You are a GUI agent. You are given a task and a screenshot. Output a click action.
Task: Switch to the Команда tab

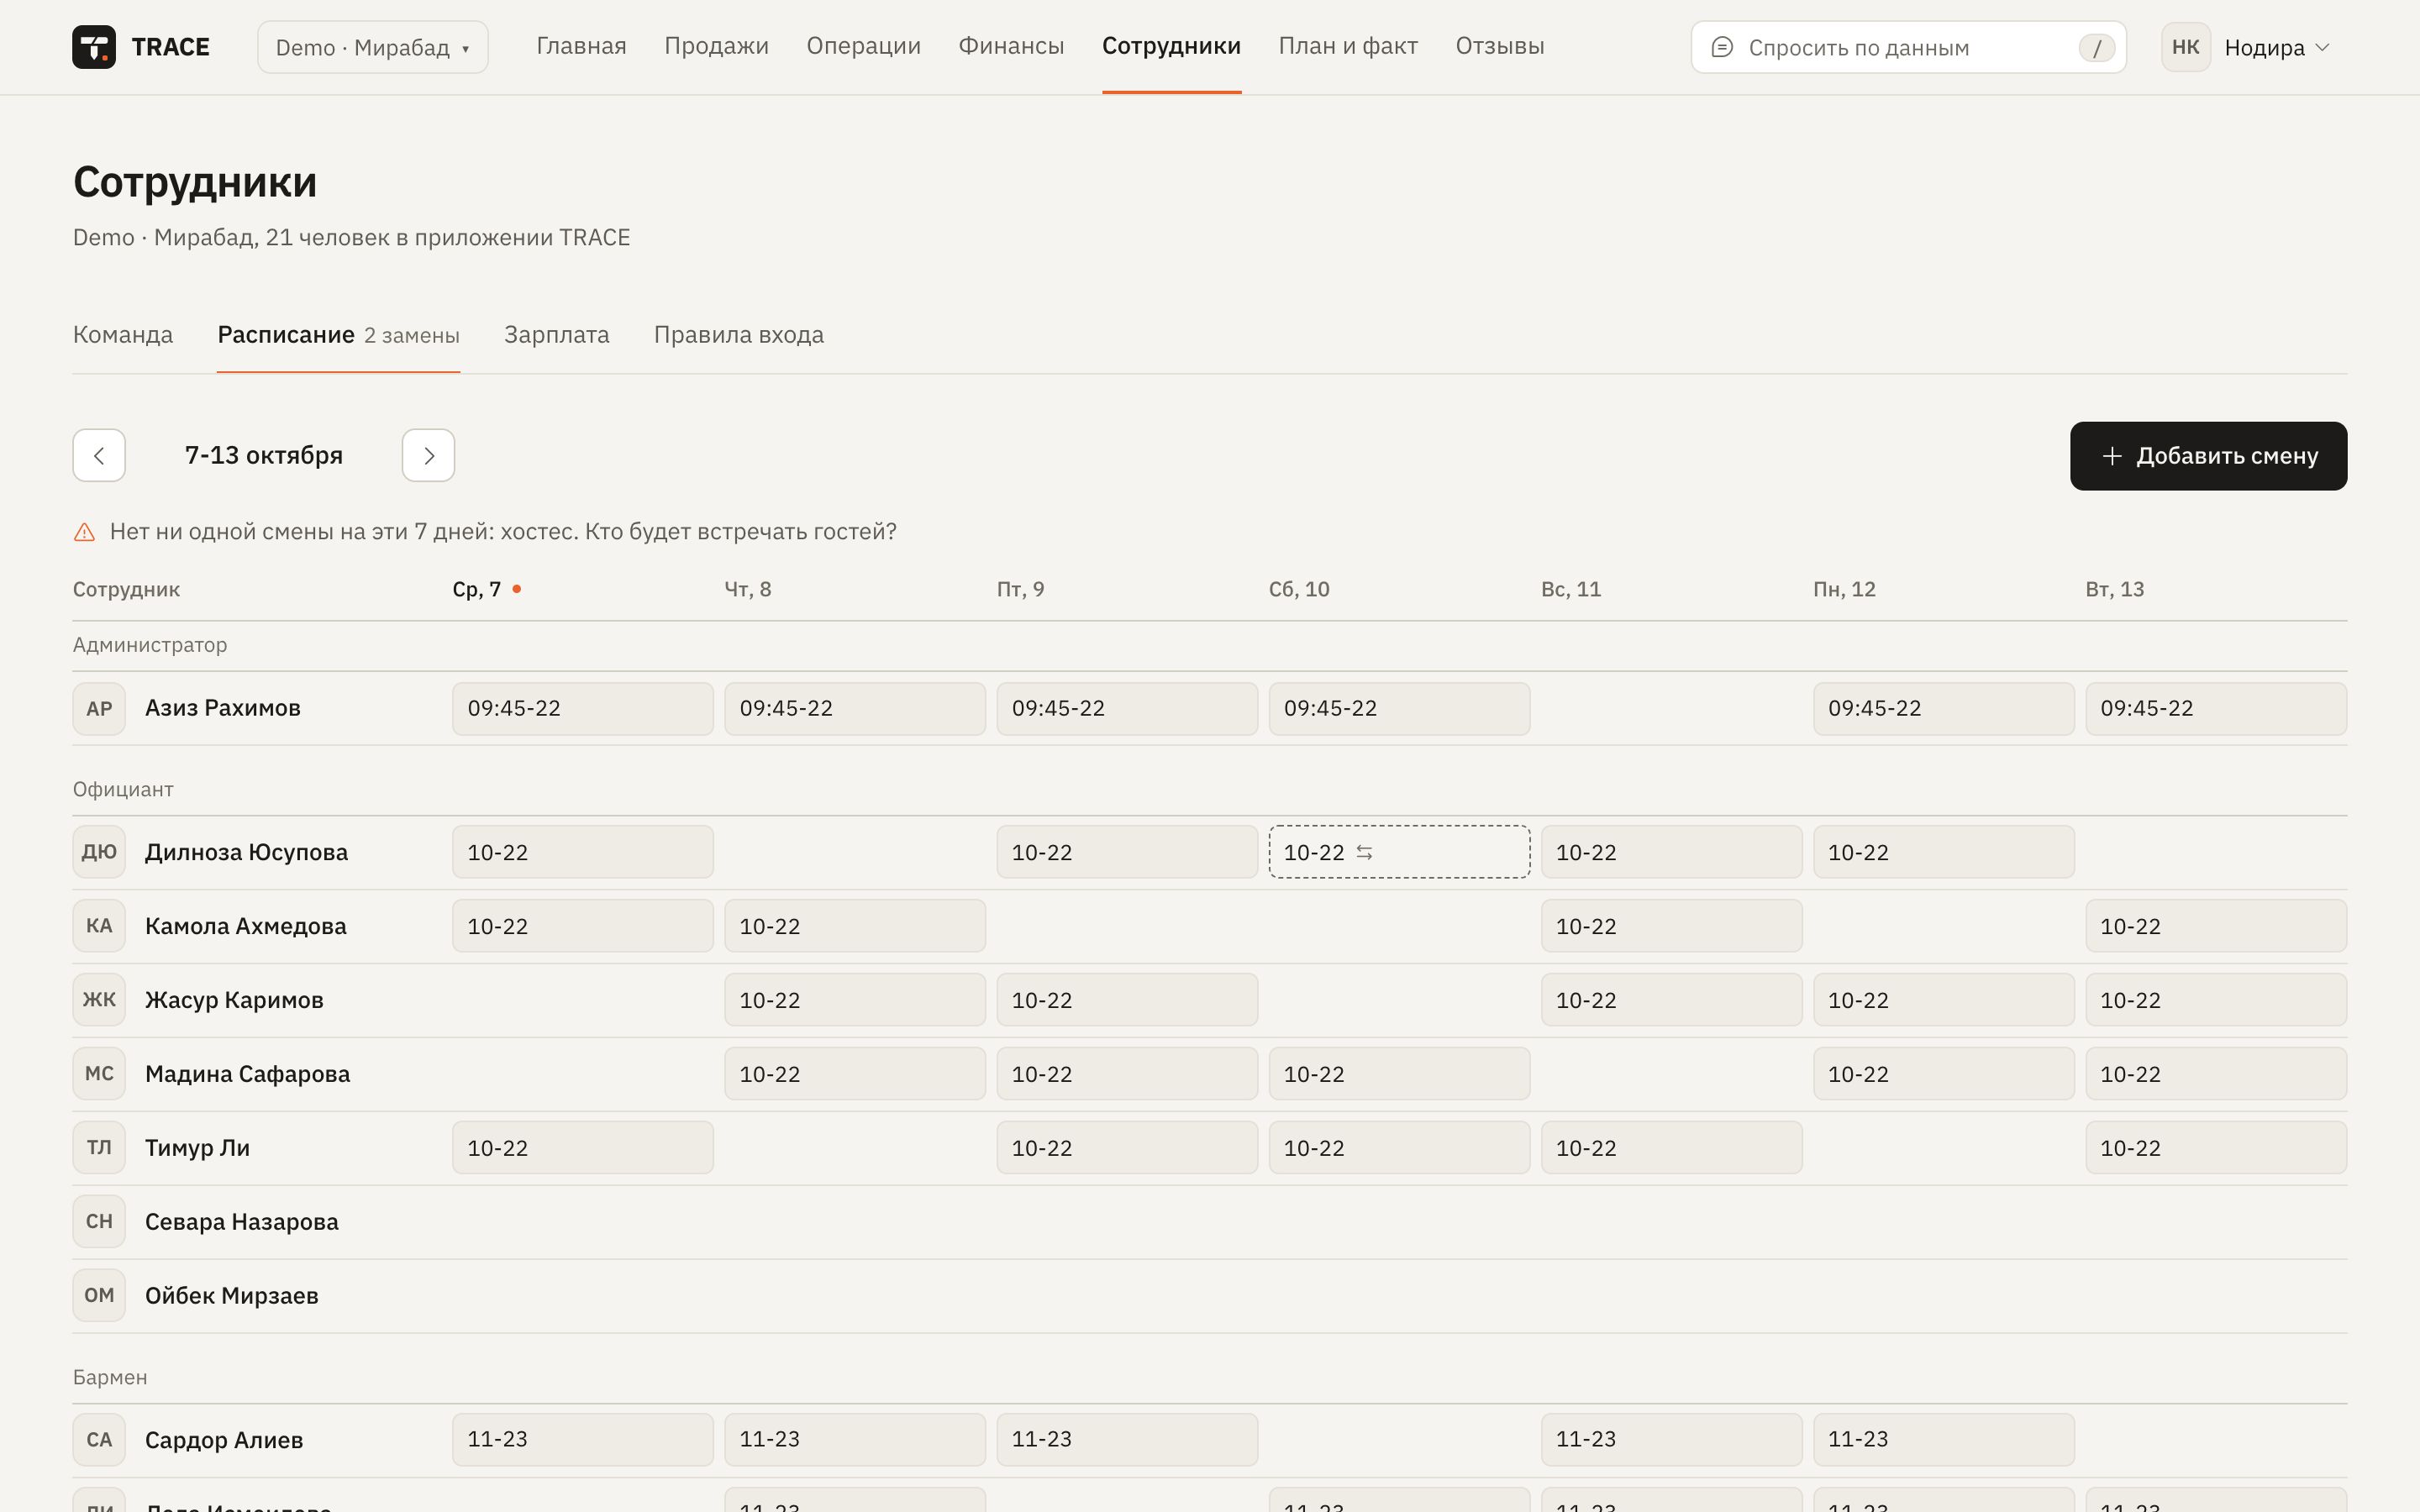click(x=123, y=335)
